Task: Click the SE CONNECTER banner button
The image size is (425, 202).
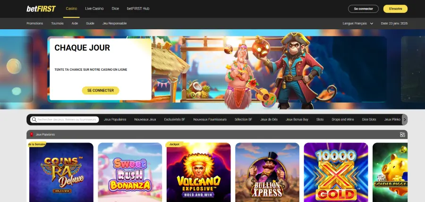Action: point(101,91)
